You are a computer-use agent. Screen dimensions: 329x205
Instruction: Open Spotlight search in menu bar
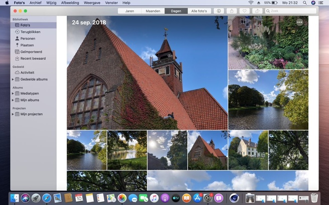[304, 2]
